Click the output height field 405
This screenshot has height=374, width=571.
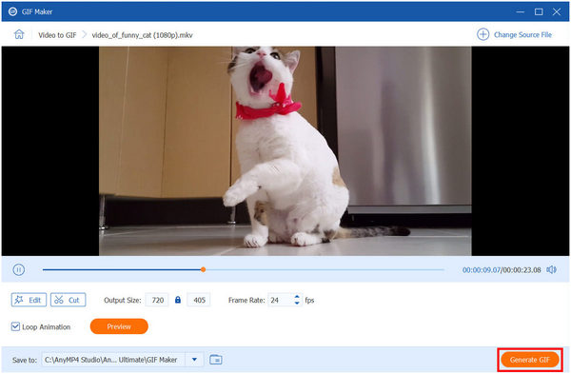[199, 300]
